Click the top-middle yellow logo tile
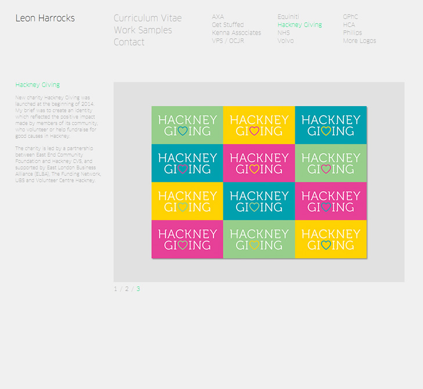Screen dimensions: 423x389 coord(259,125)
